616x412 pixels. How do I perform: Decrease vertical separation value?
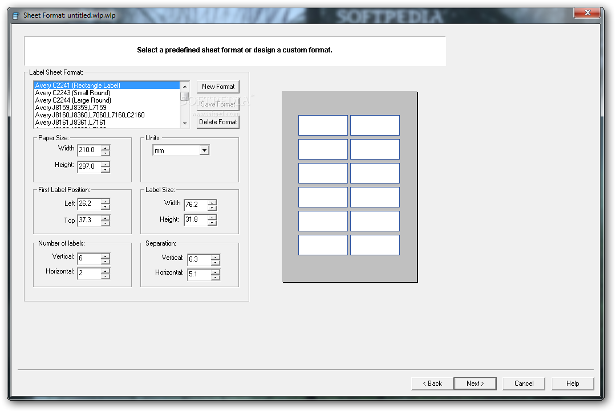(x=216, y=263)
